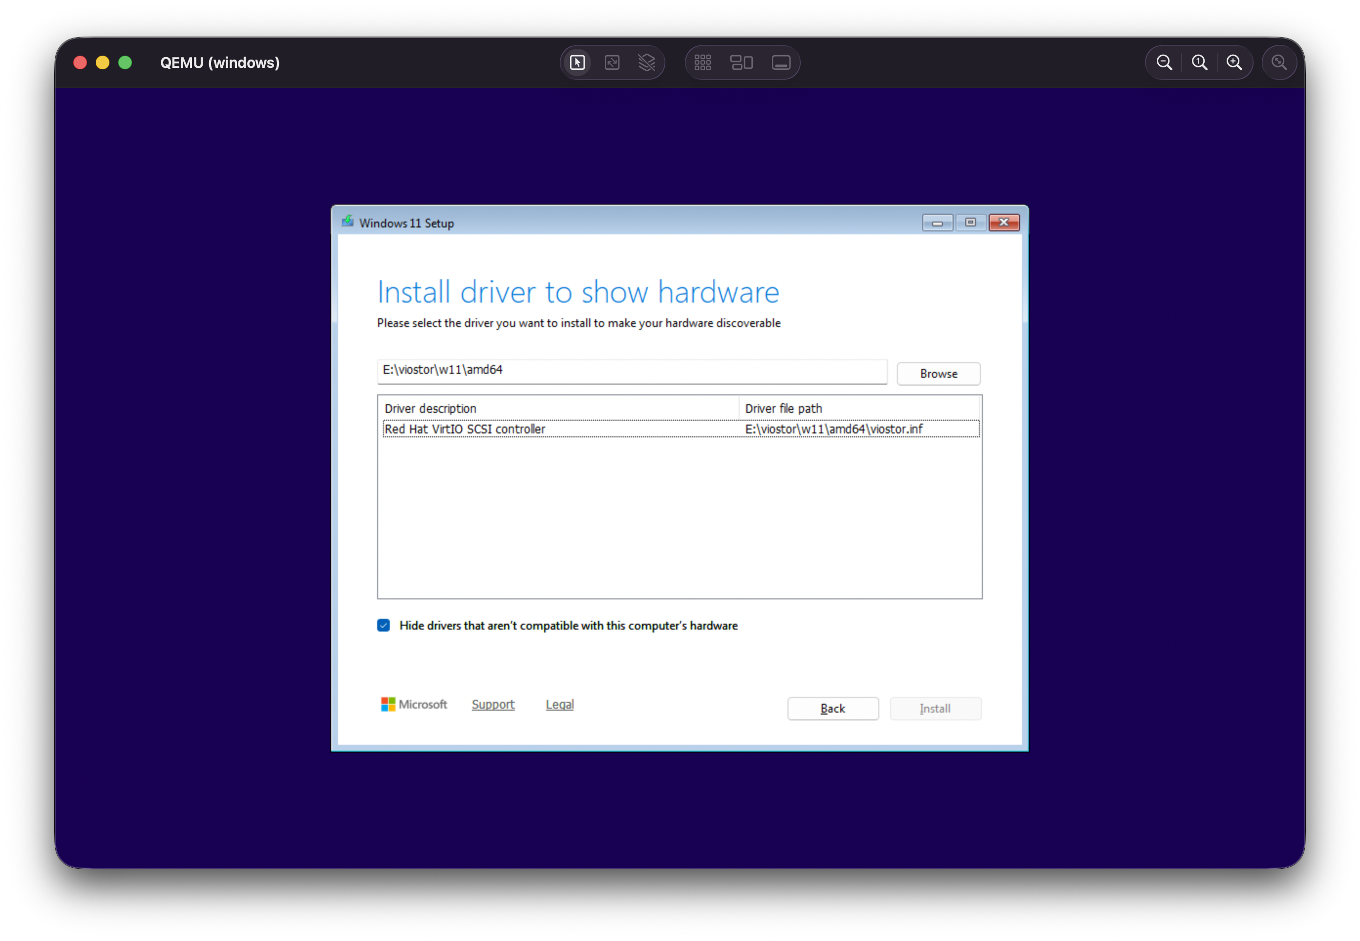
Task: Click the Back button
Action: coord(832,708)
